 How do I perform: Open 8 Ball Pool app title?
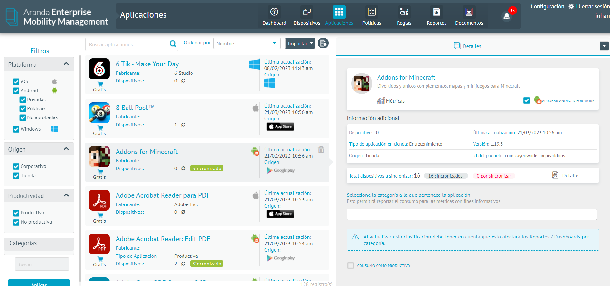click(135, 108)
